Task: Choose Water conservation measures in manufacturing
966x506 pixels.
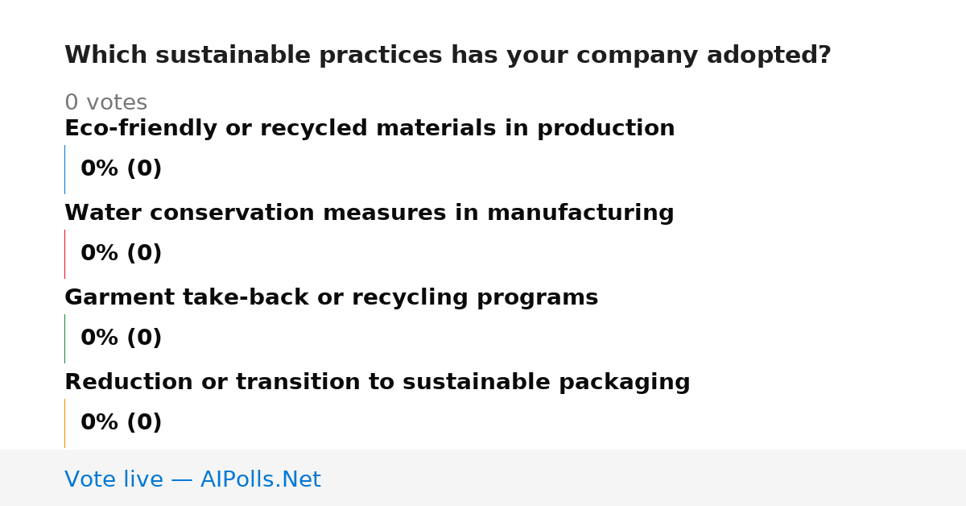Action: (x=369, y=214)
